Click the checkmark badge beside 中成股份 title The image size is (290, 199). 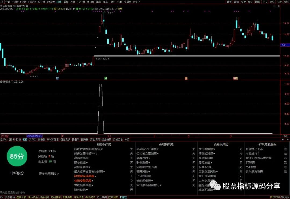tap(27, 6)
